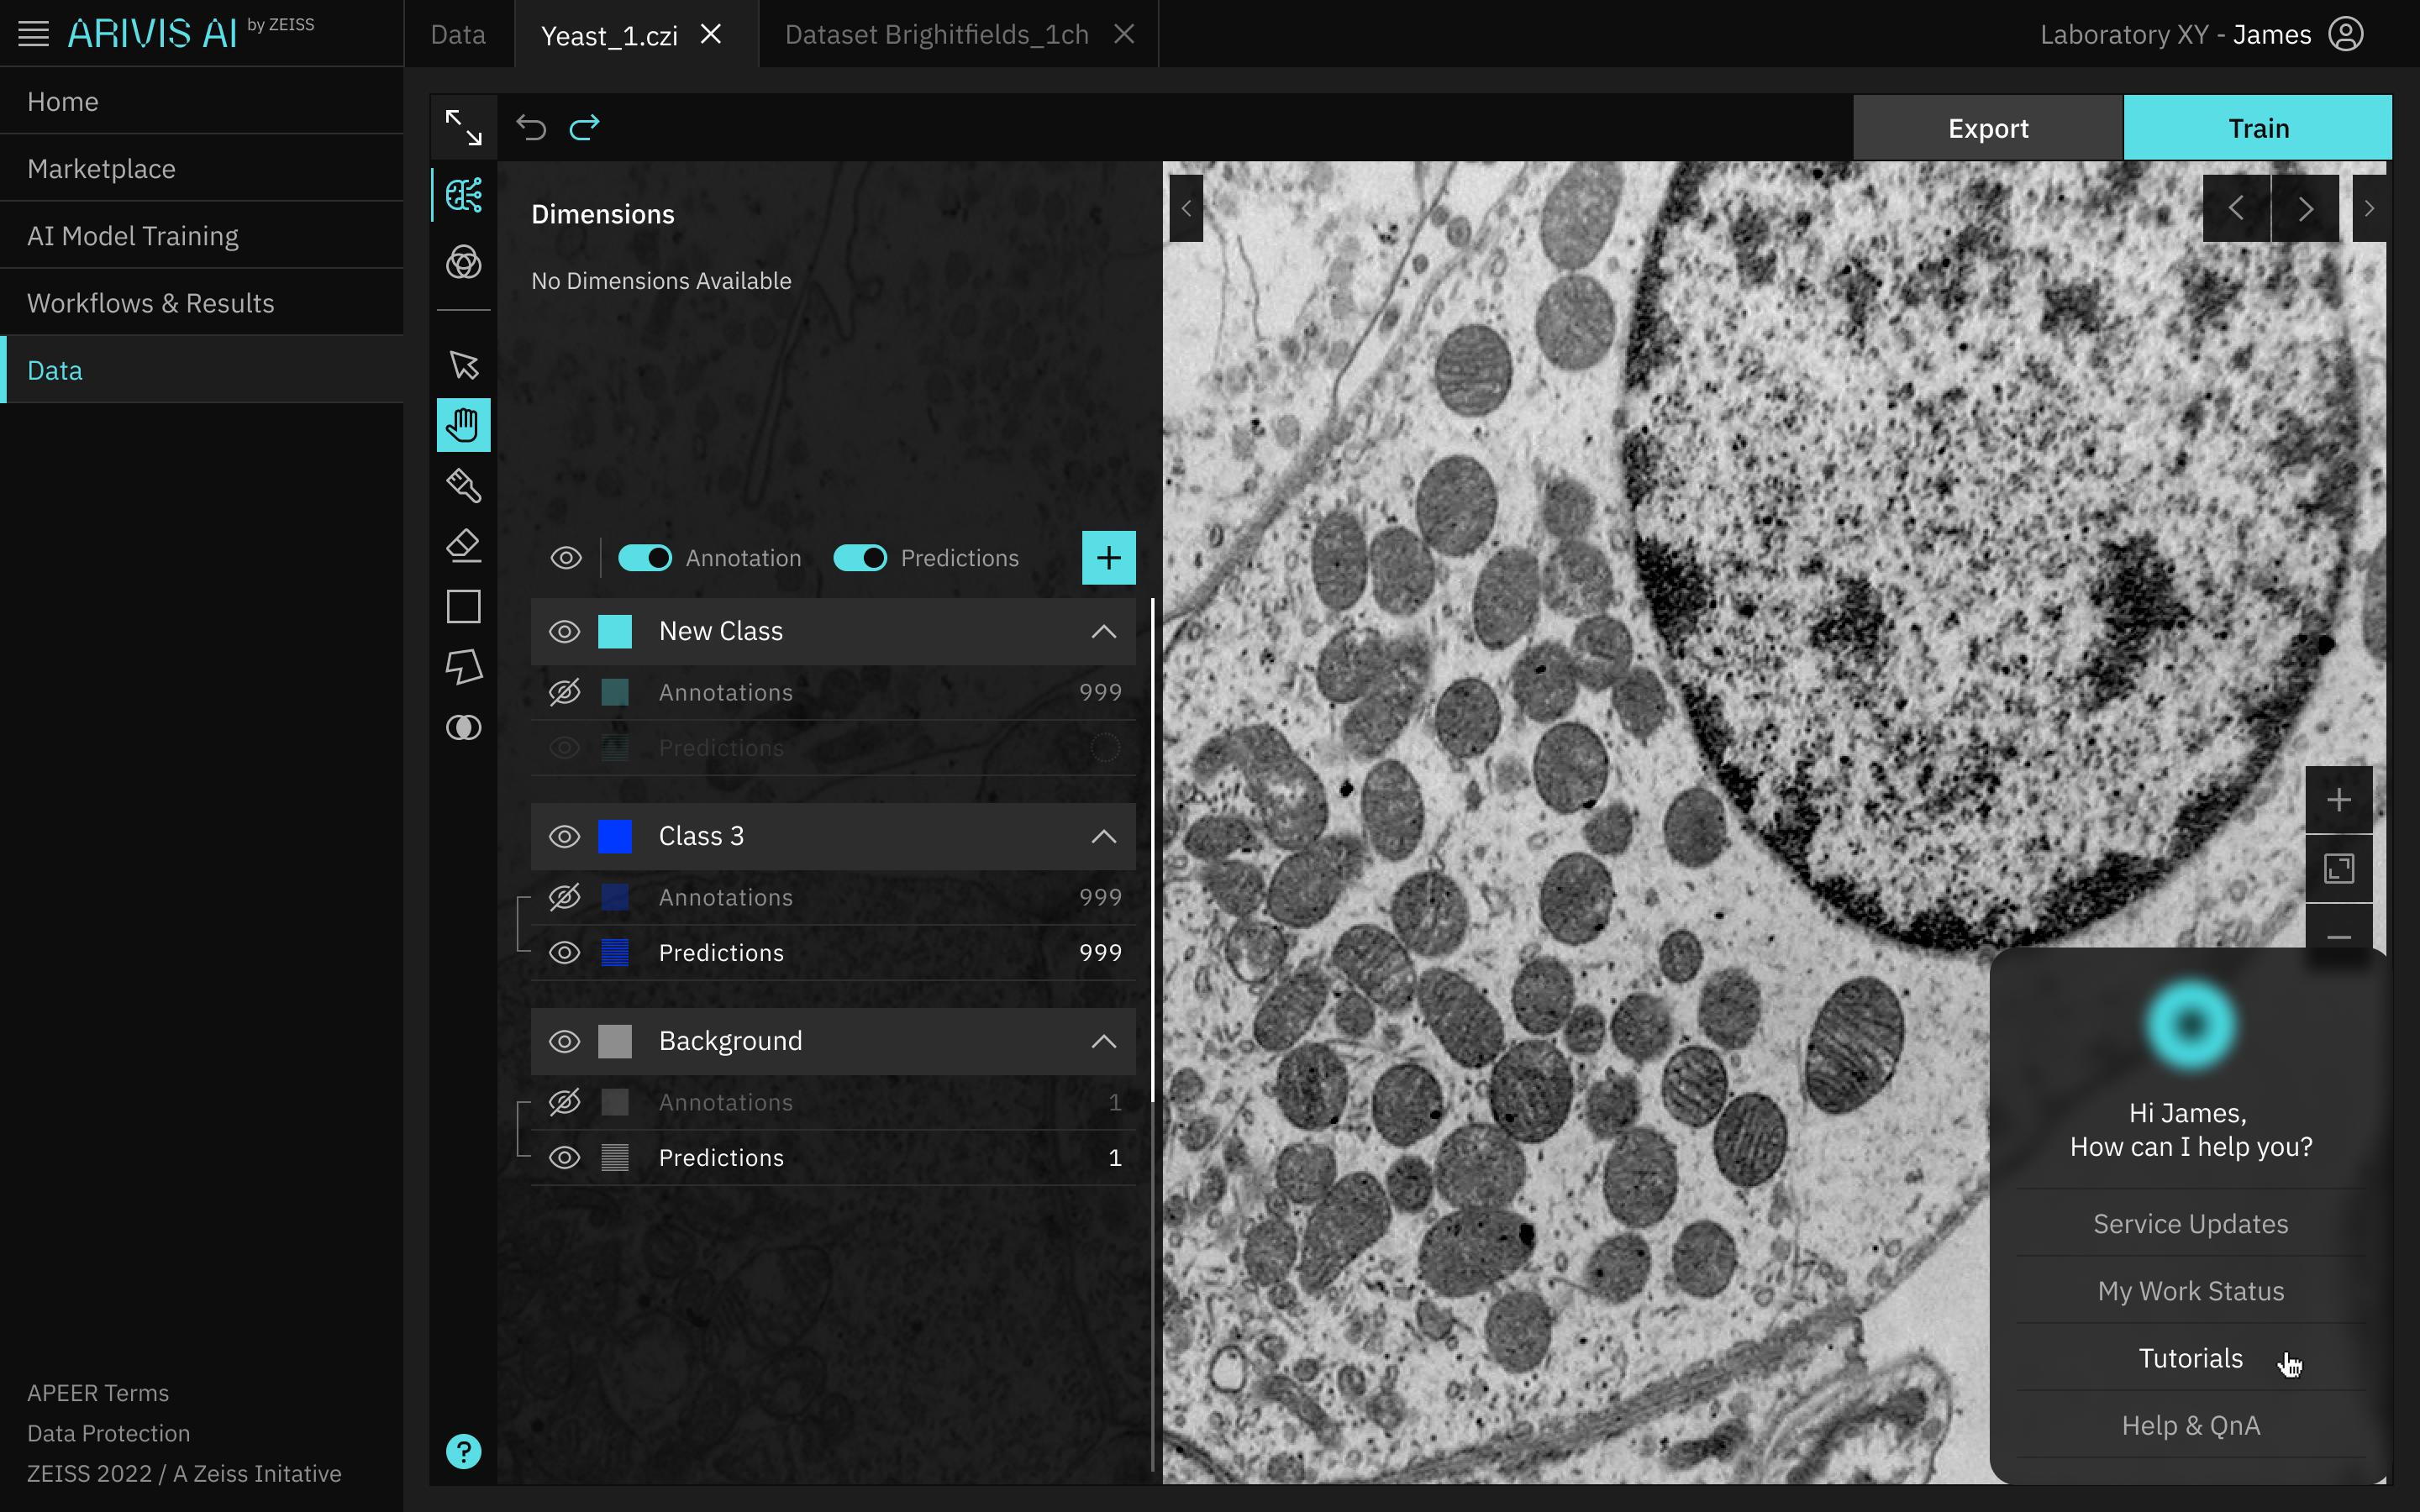Hide Class 3 Predictions with eye icon
2420x1512 pixels.
pyautogui.click(x=565, y=953)
